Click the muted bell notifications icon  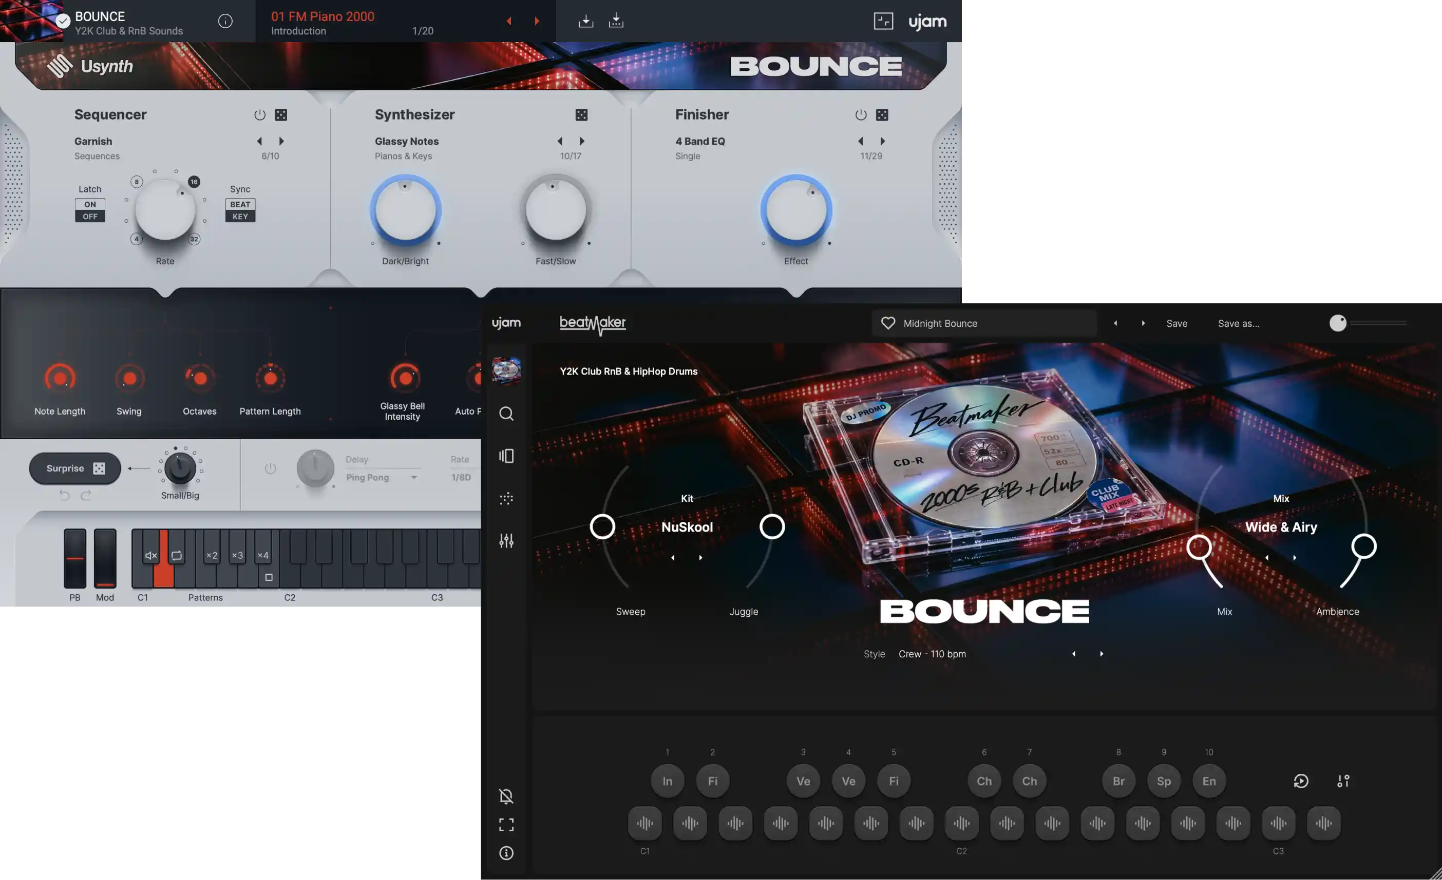(x=506, y=796)
